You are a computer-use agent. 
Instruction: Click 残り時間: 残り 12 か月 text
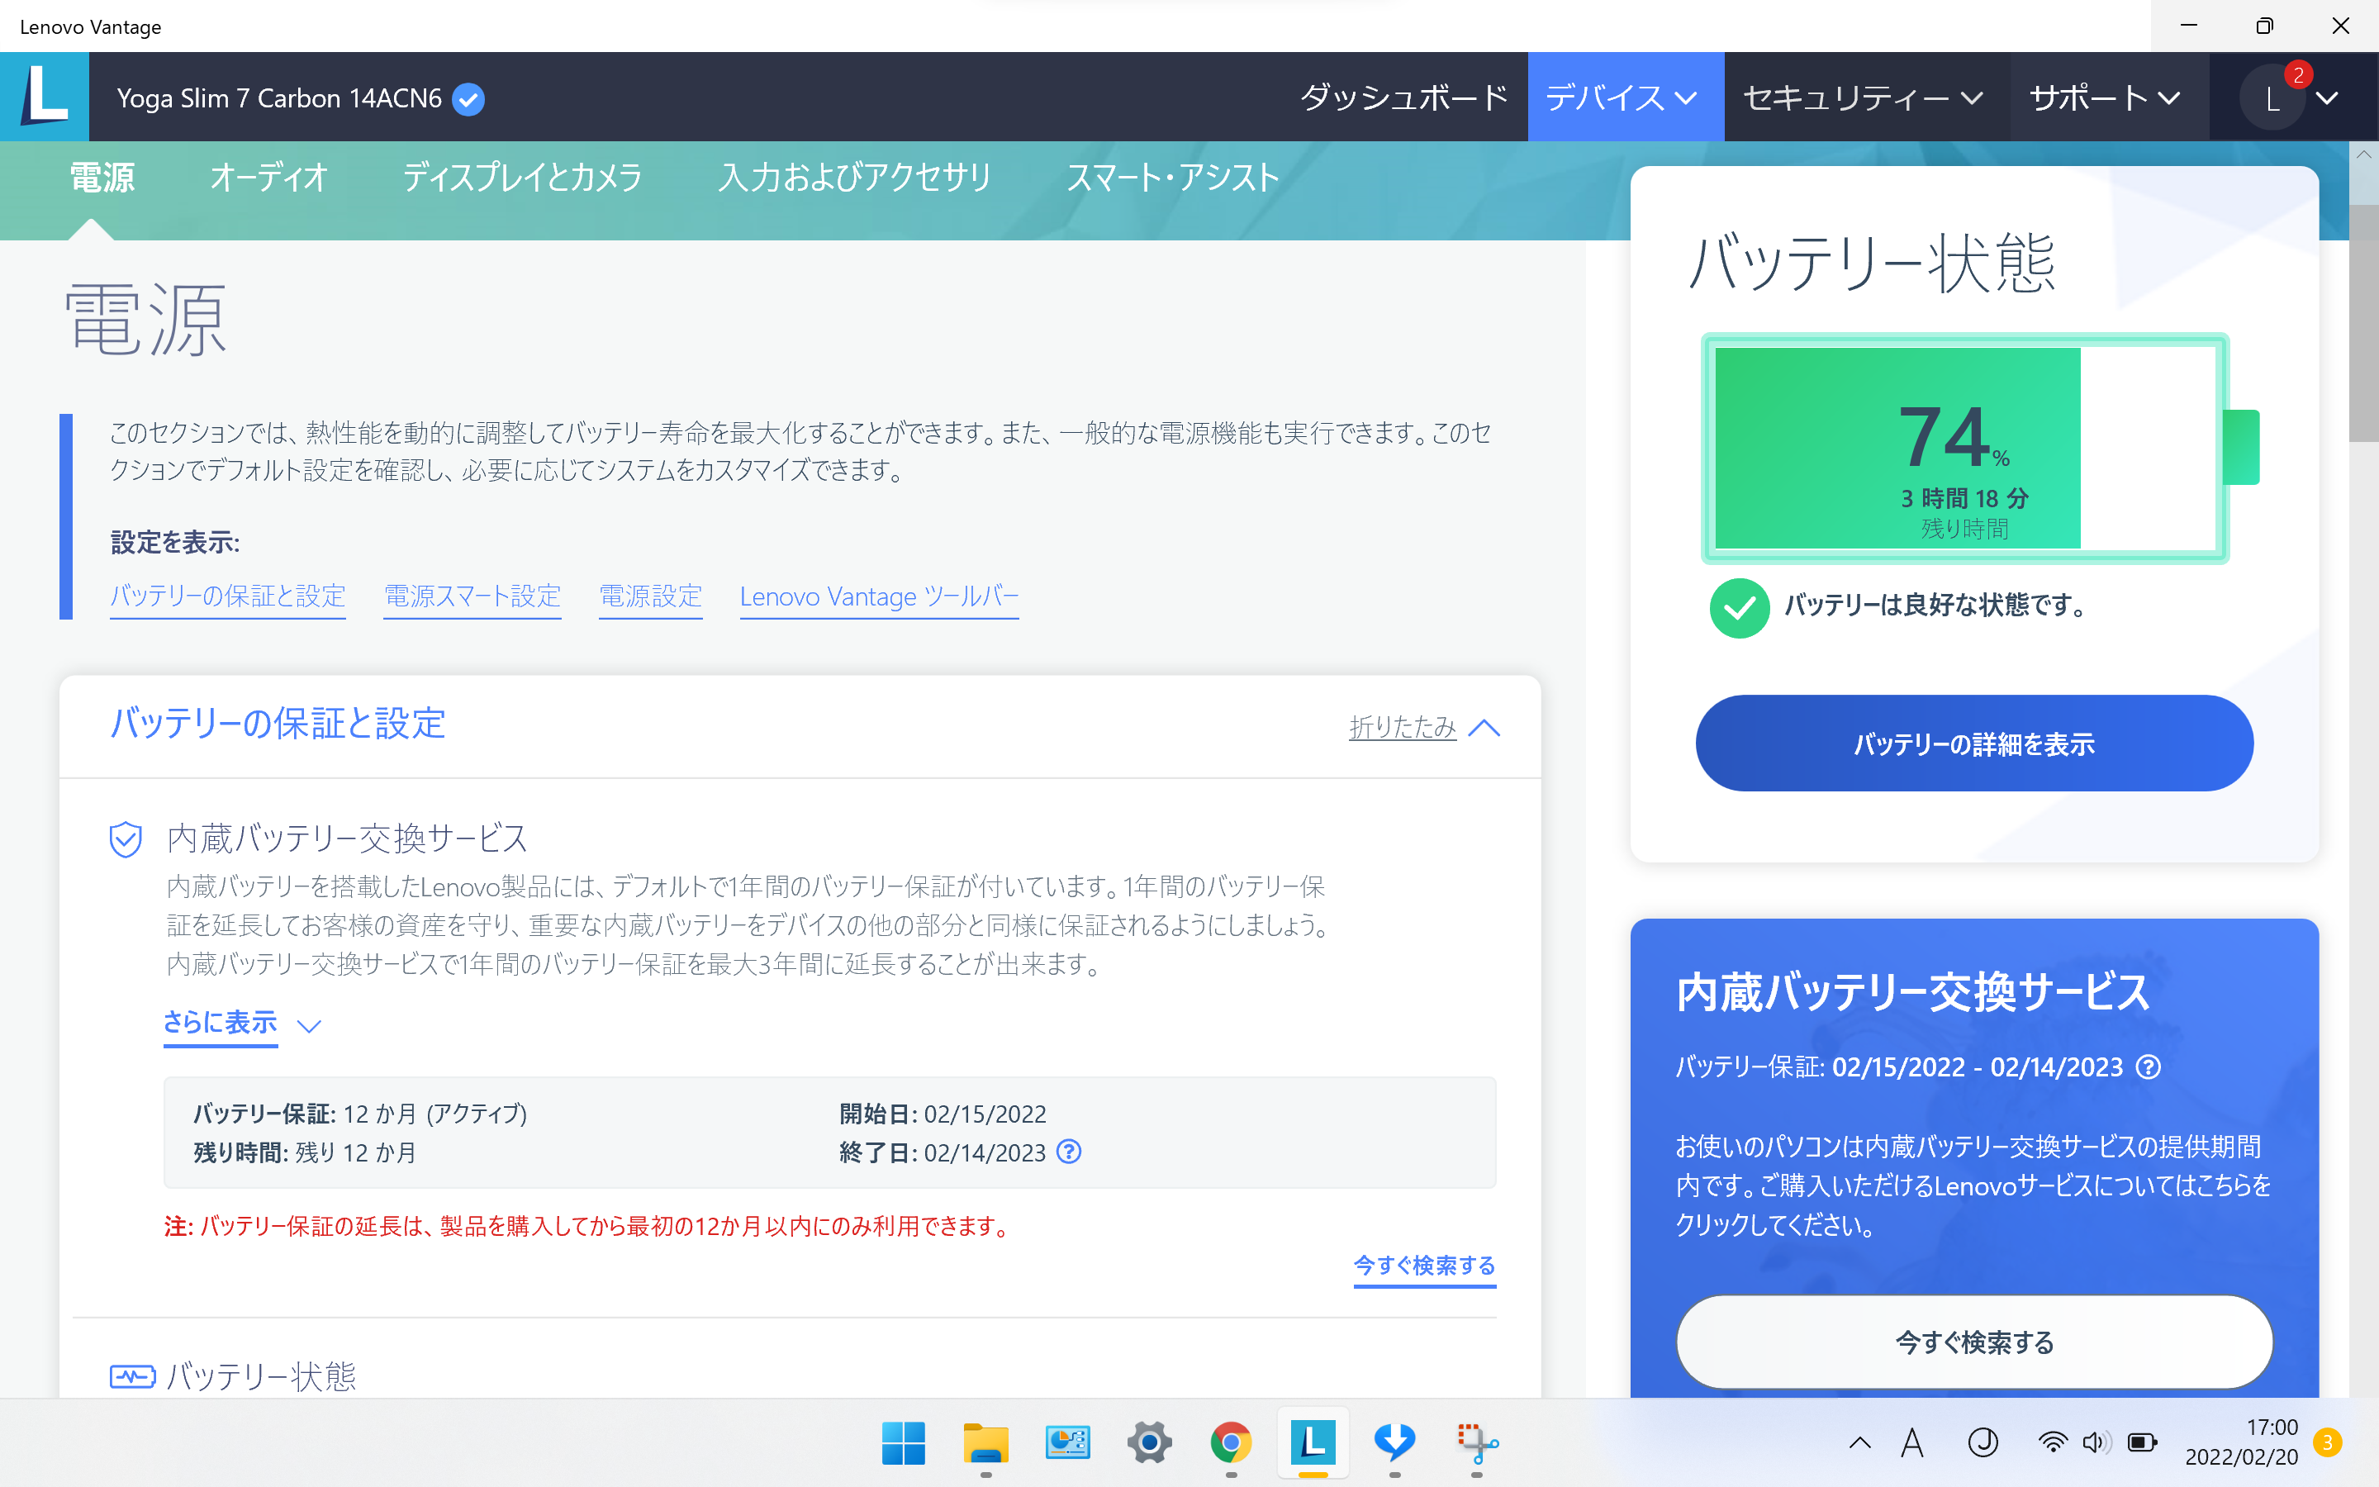click(x=305, y=1152)
